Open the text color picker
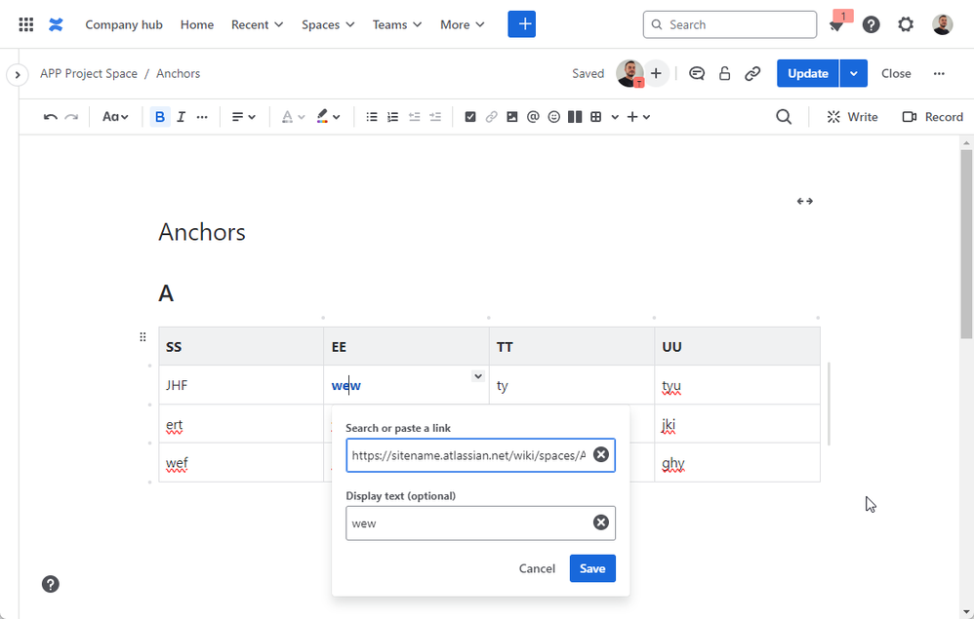This screenshot has width=974, height=619. tap(293, 117)
